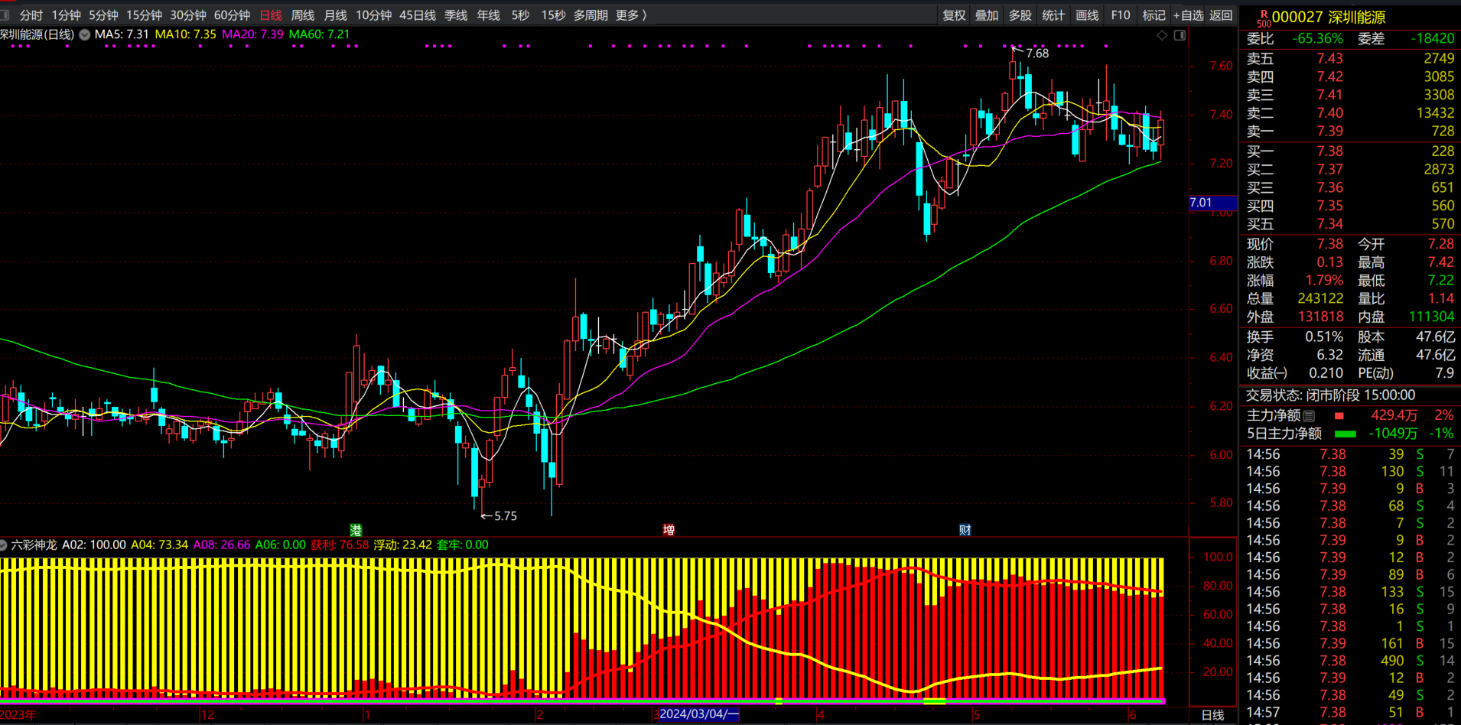
Task: Click the diamond icon above the chart
Action: pos(1162,35)
